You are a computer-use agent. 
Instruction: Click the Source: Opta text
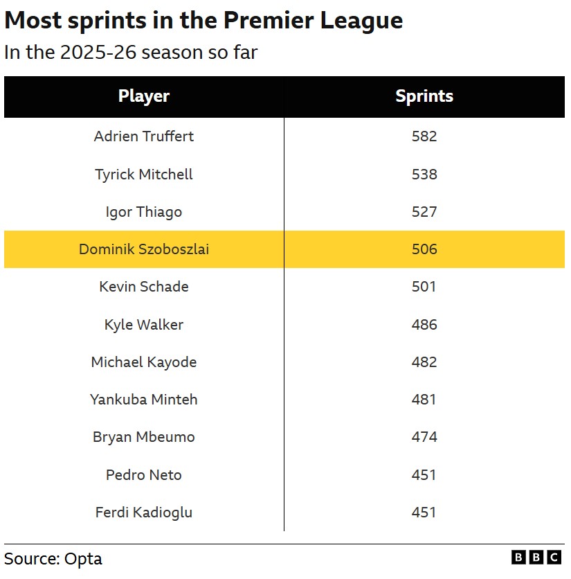point(53,559)
